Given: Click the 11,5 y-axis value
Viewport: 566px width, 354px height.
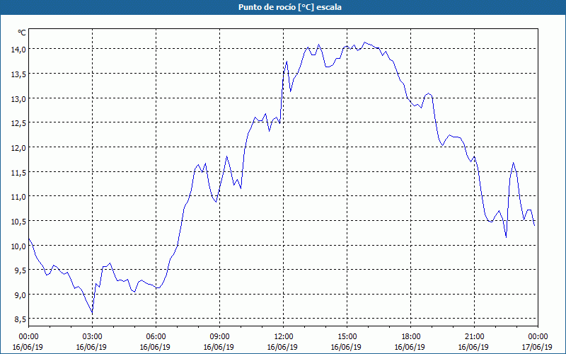Looking at the screenshot, I should tap(18, 172).
